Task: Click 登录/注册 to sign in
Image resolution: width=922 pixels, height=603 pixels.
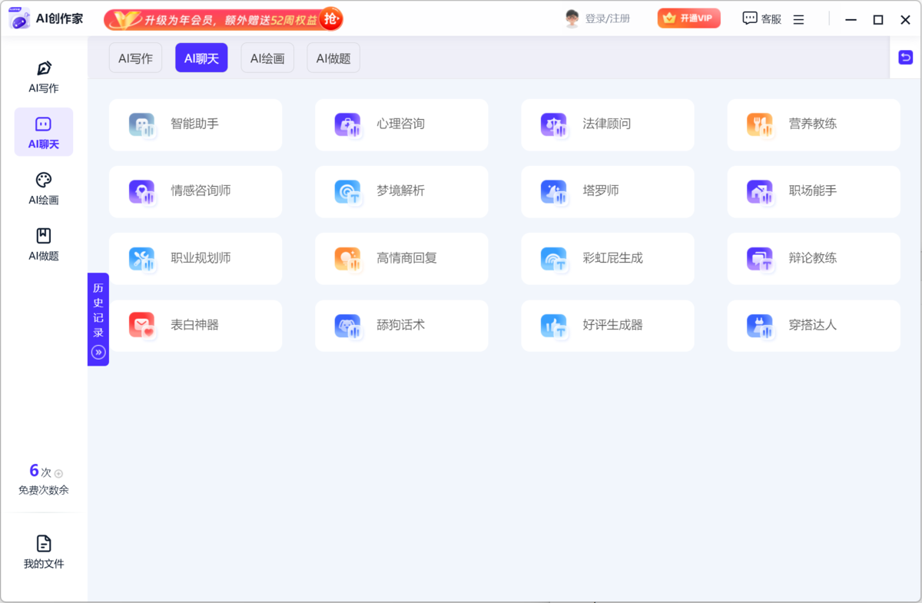Action: coord(607,18)
